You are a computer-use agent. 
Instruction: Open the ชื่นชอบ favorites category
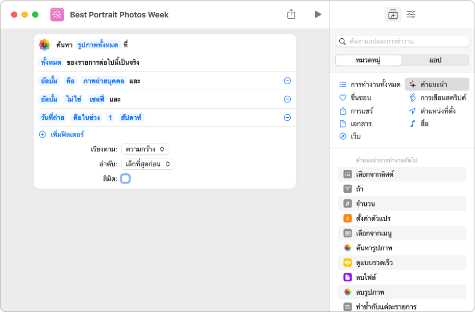pos(360,97)
